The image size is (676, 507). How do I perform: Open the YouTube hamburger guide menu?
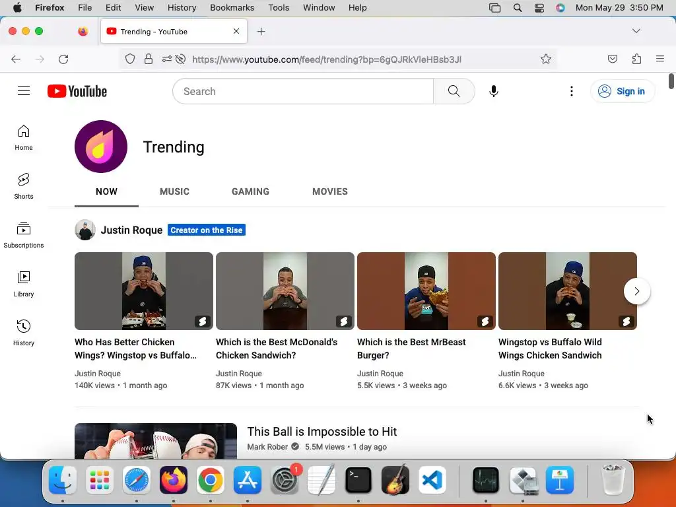pos(24,91)
